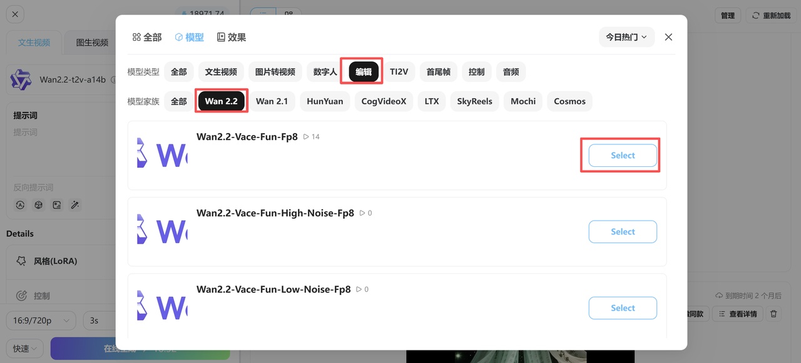The height and width of the screenshot is (363, 801).
Task: Select the HunYuan model family filter
Action: pyautogui.click(x=325, y=101)
